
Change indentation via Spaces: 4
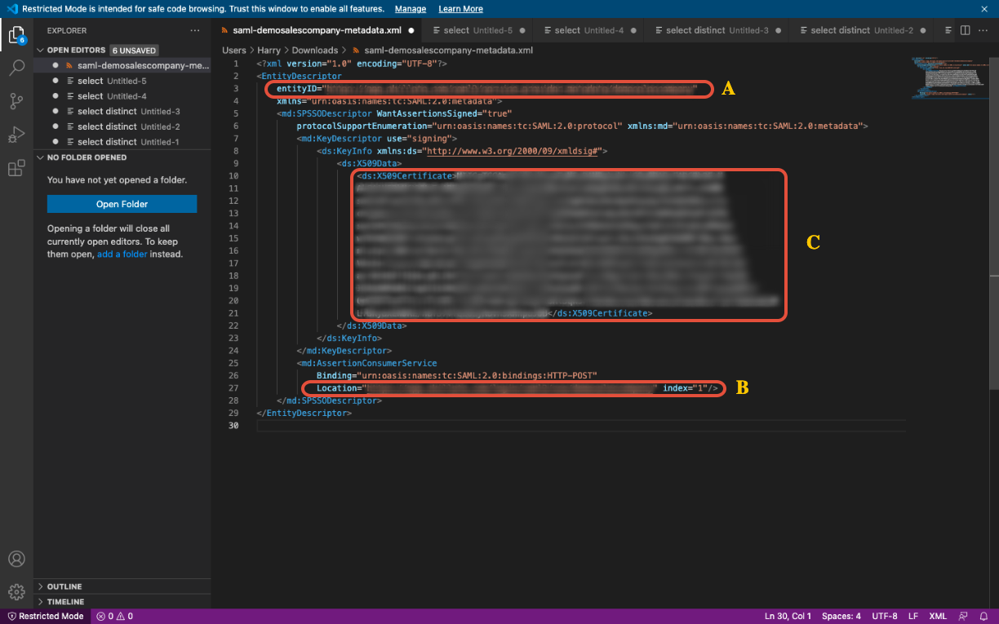[841, 616]
